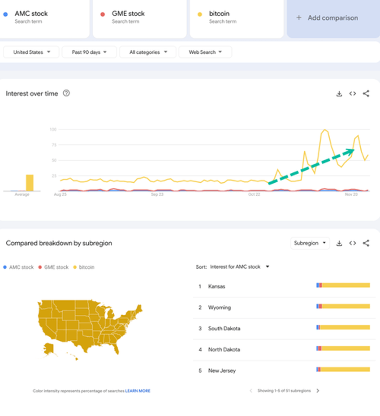Click the bitcoin map legend item

(84, 267)
